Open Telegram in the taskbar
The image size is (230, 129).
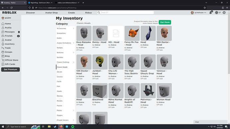67,127
